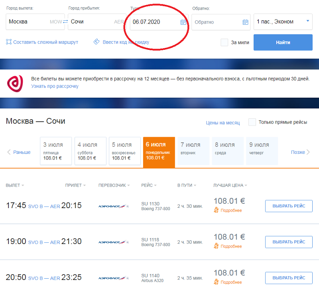This screenshot has width=319, height=293.
Task: Click the "Город вылета" Москва field
Action: click(x=28, y=22)
